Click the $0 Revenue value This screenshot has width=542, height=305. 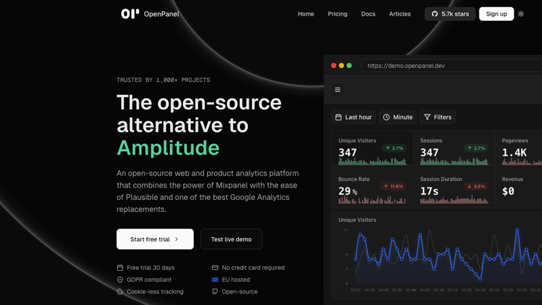(x=508, y=191)
